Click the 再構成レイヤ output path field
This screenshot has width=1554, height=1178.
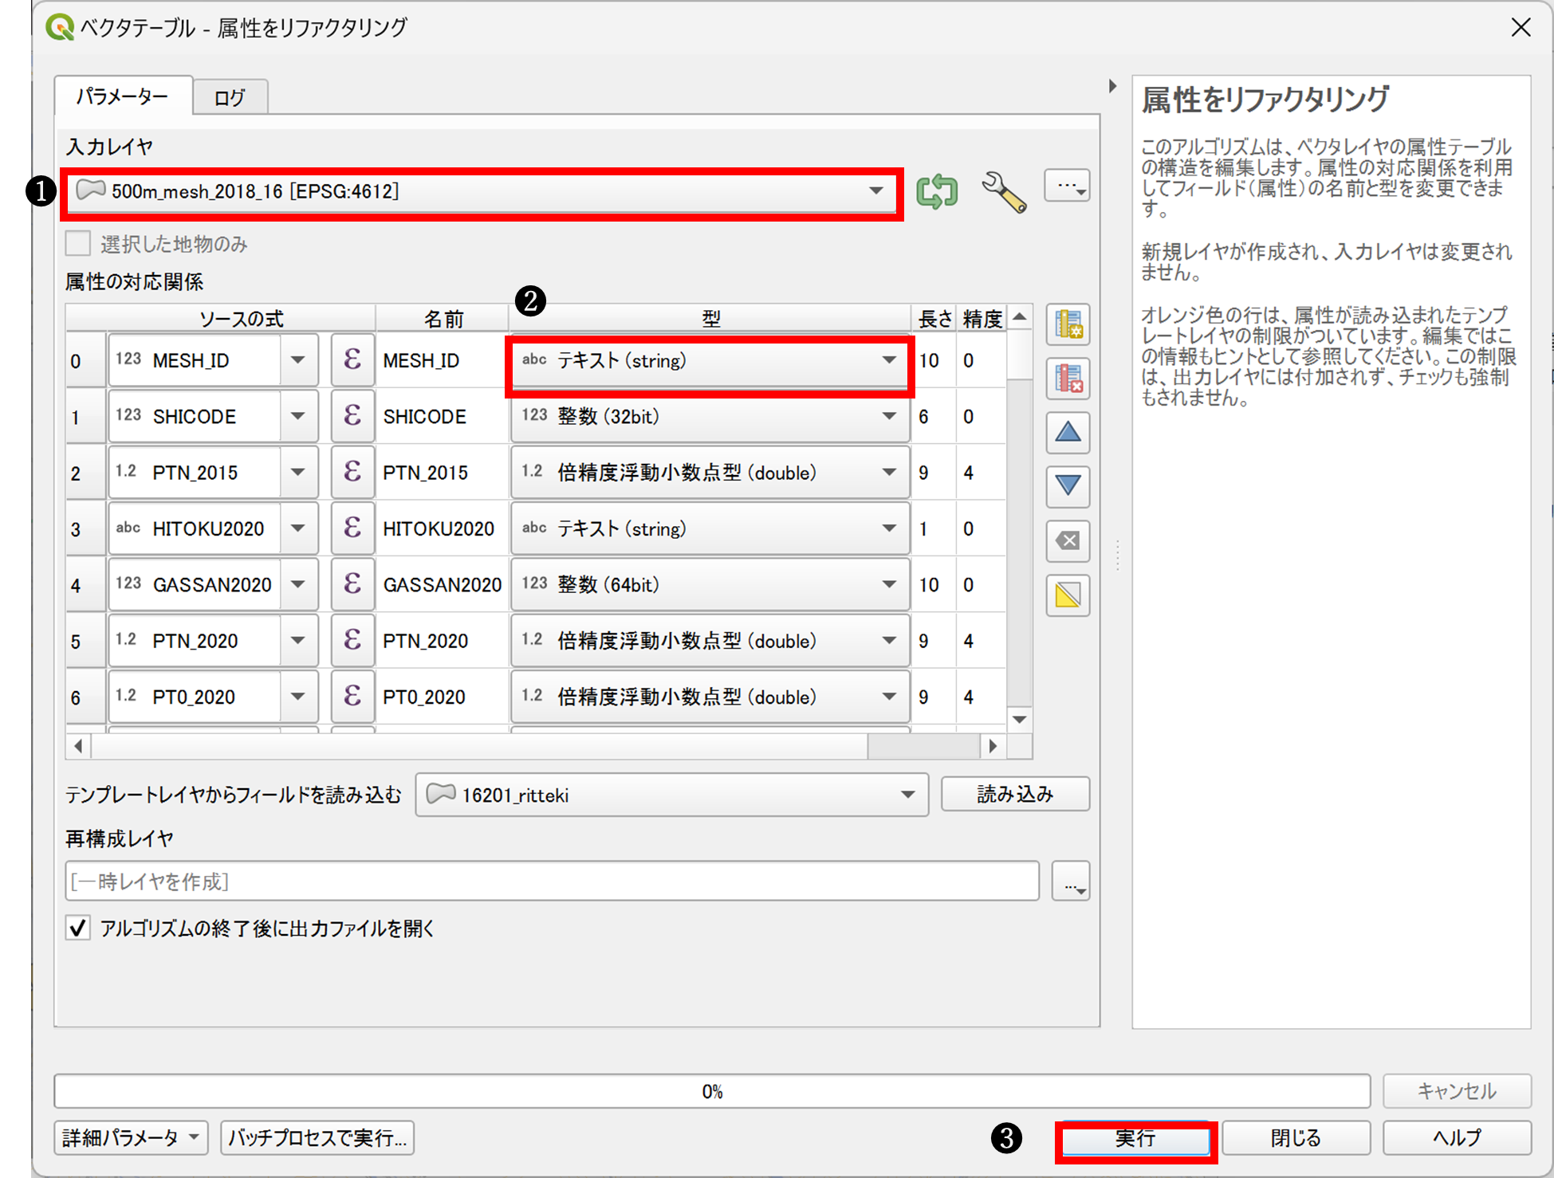tap(552, 881)
